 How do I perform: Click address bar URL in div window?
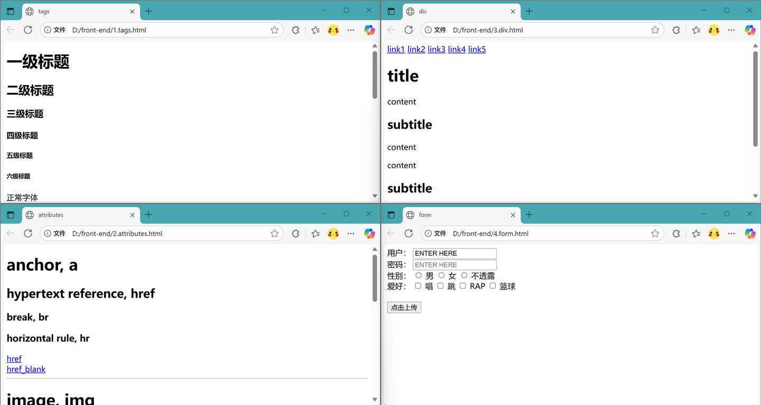click(488, 30)
